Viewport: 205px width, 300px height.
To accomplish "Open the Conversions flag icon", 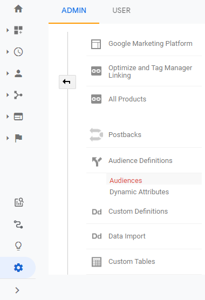I will coord(18,138).
